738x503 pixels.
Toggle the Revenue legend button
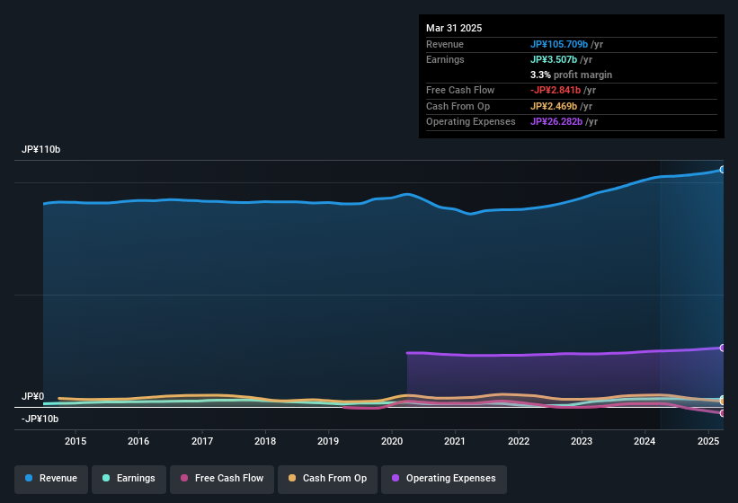51,479
